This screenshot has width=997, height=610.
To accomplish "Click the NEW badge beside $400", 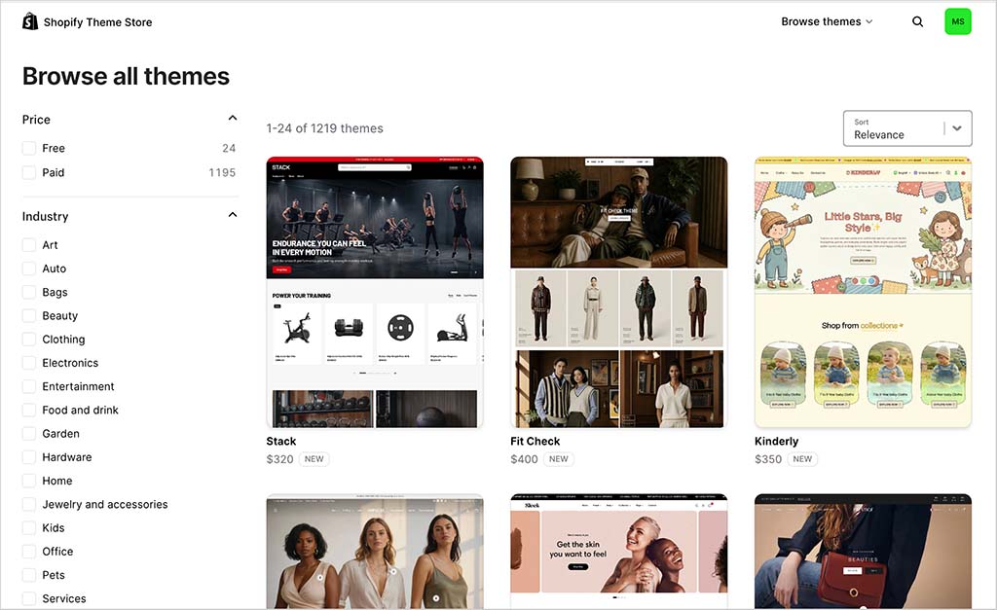I will pyautogui.click(x=558, y=459).
